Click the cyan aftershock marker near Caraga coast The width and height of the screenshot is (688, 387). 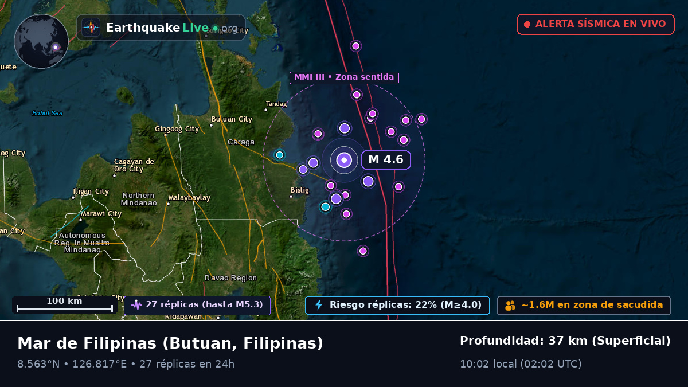pyautogui.click(x=280, y=155)
